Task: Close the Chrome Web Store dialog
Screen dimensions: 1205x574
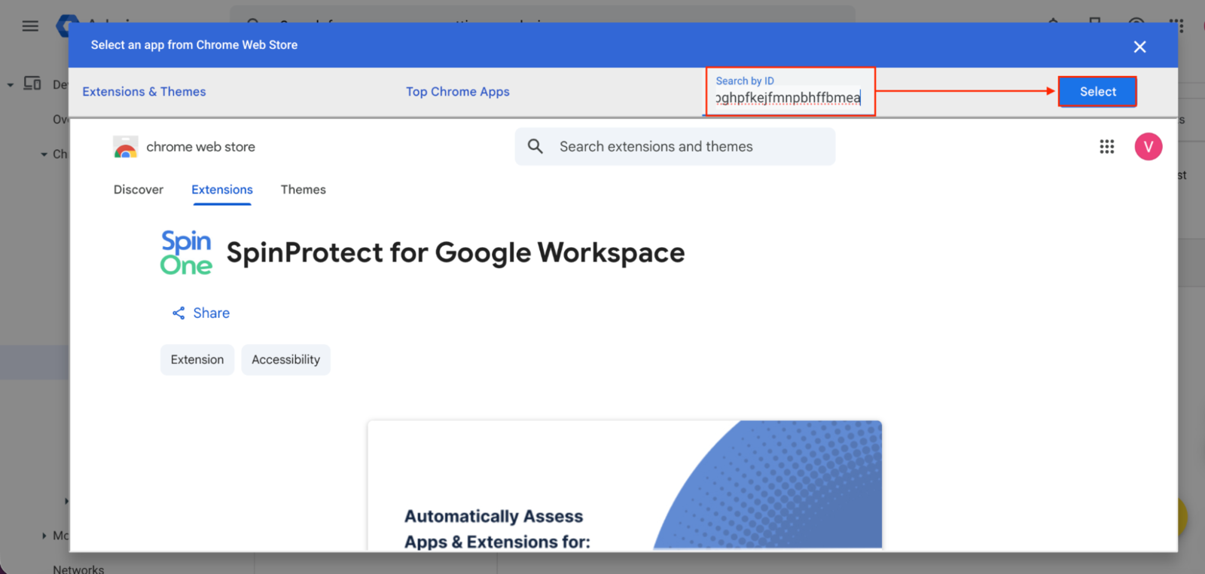Action: [x=1139, y=47]
